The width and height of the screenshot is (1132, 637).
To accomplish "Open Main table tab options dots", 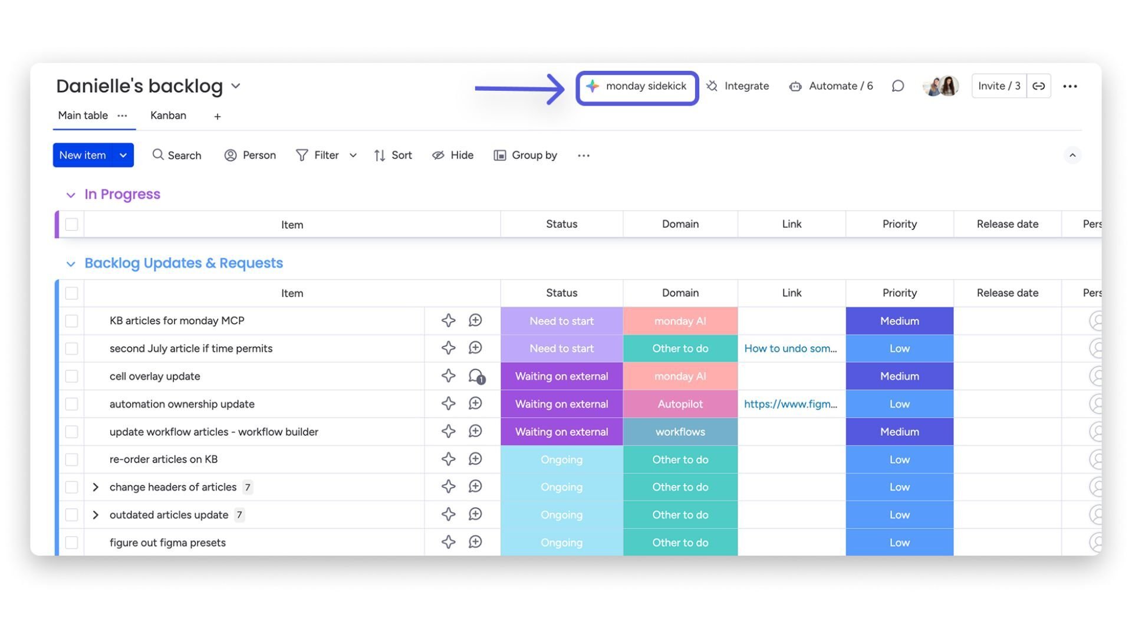I will tap(122, 116).
